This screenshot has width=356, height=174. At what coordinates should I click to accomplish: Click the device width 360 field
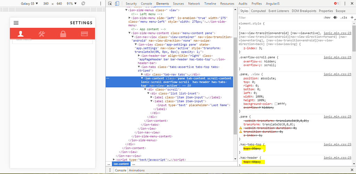coord(46,3)
